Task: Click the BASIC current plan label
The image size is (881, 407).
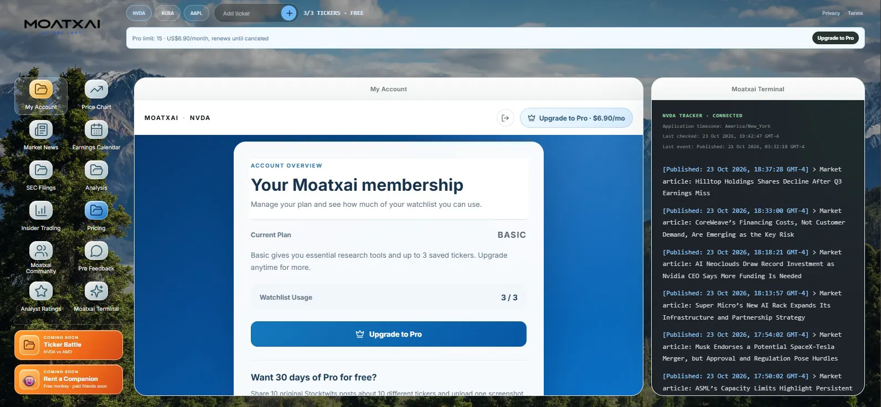Action: pos(512,235)
